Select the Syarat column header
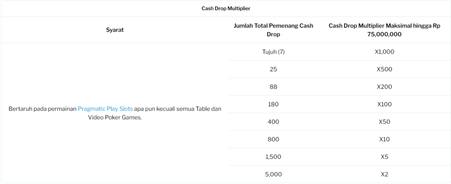451x184 pixels. [115, 30]
